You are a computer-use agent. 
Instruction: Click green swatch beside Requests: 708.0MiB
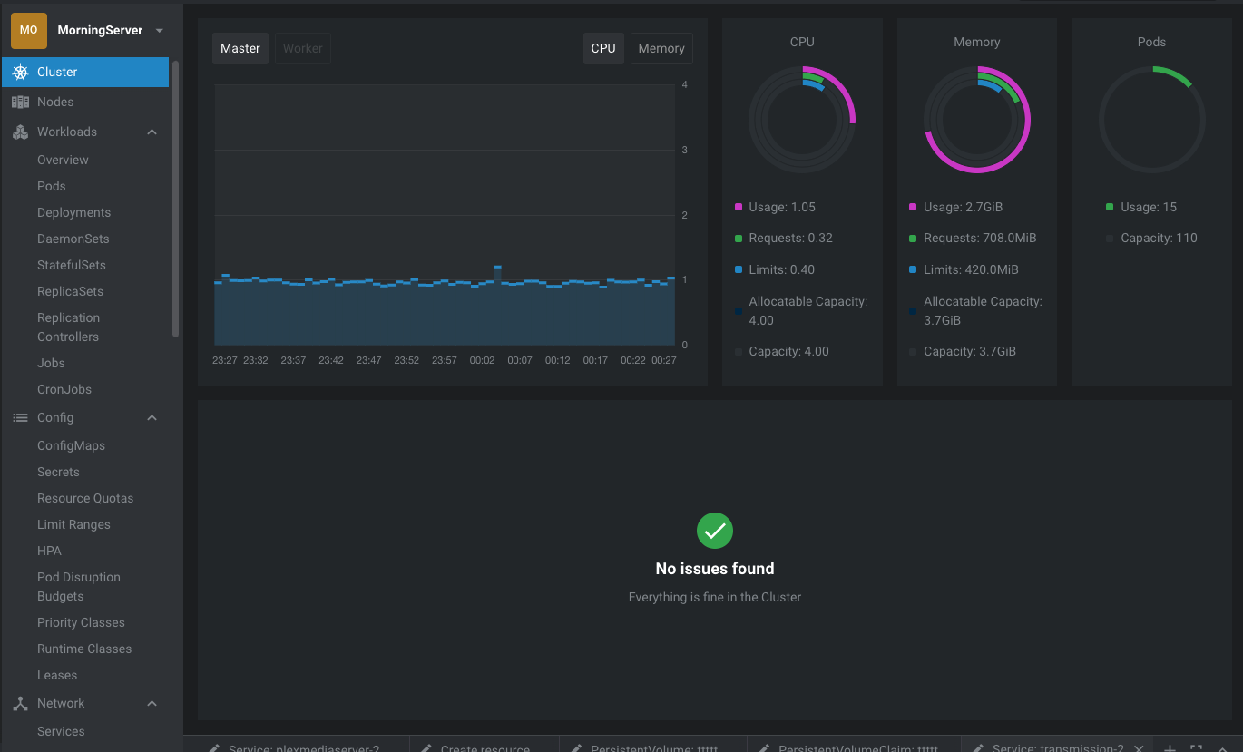[914, 239]
